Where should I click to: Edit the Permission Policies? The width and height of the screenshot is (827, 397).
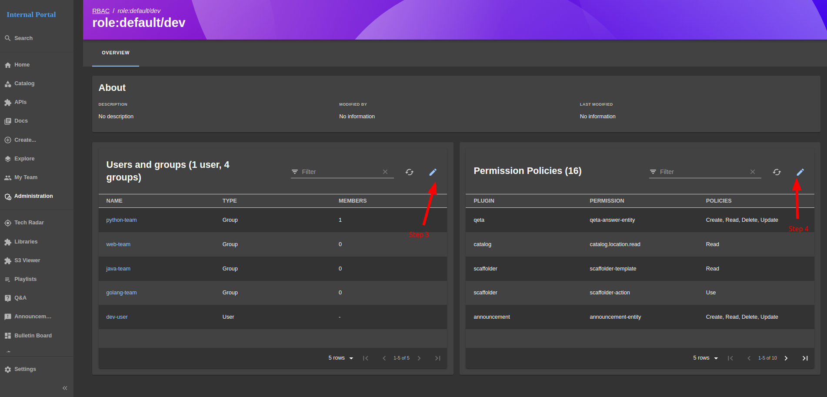tap(800, 172)
